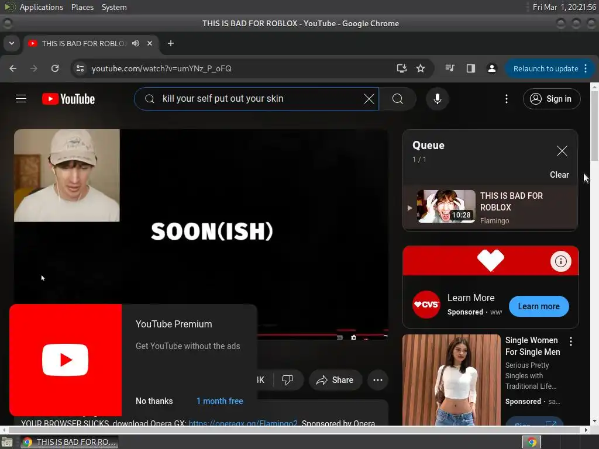Close the Queue panel
Image resolution: width=599 pixels, height=449 pixels.
(562, 151)
